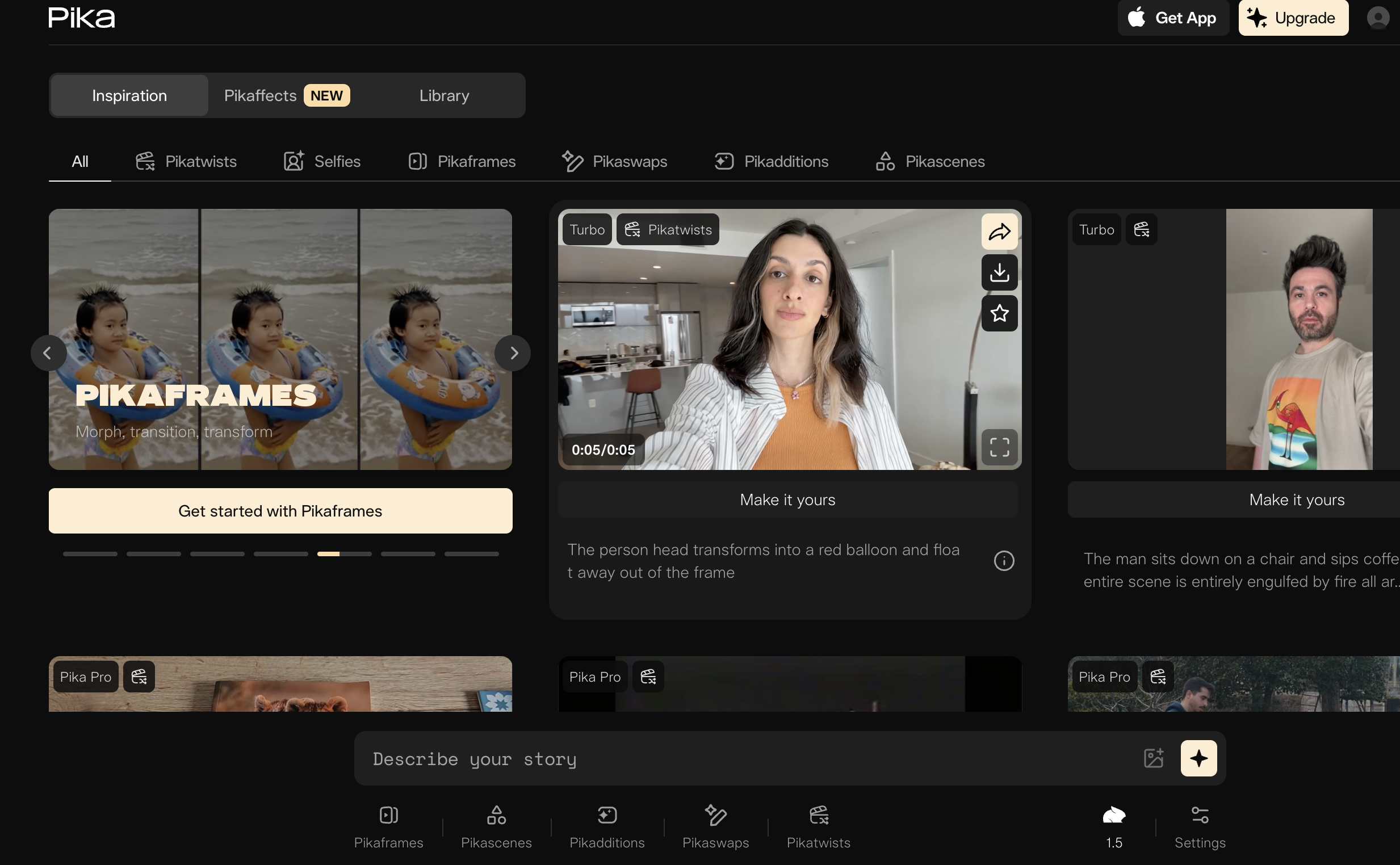Attach an image to the prompt
Image resolution: width=1400 pixels, height=865 pixels.
pos(1154,758)
